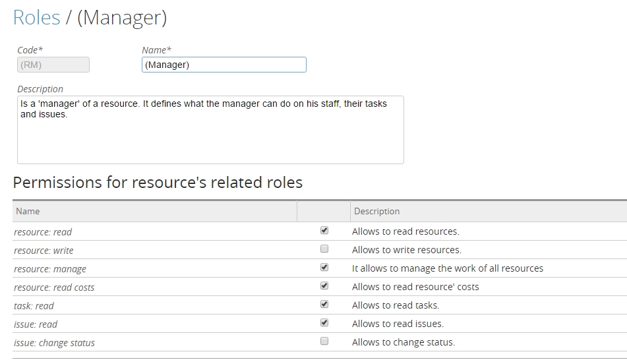Image resolution: width=627 pixels, height=362 pixels.
Task: Click the Name input field containing (Manager)
Action: coord(224,65)
